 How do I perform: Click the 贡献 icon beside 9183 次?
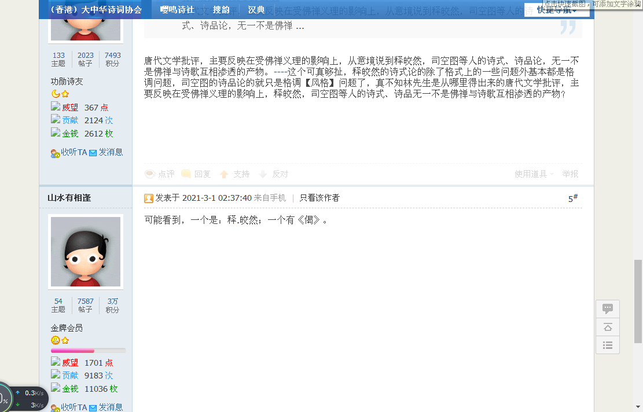point(56,374)
